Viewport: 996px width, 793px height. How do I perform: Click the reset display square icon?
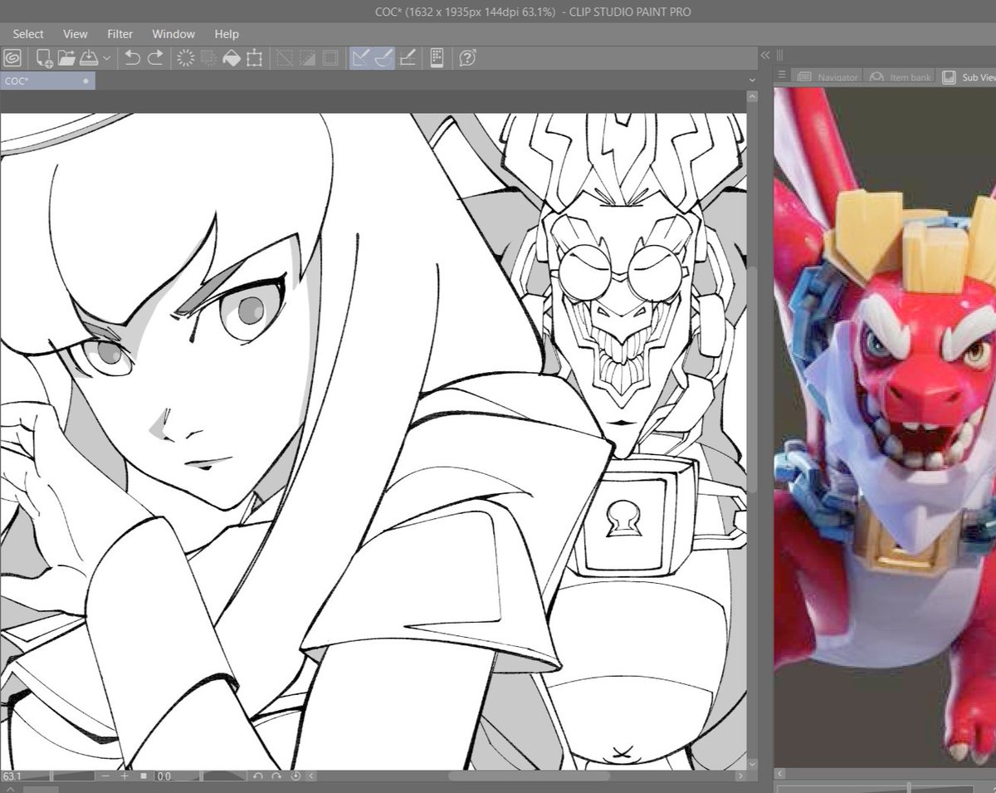click(144, 776)
